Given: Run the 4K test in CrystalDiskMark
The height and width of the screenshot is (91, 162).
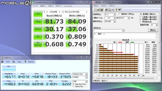Looking at the screenshot, I should 38,37.
